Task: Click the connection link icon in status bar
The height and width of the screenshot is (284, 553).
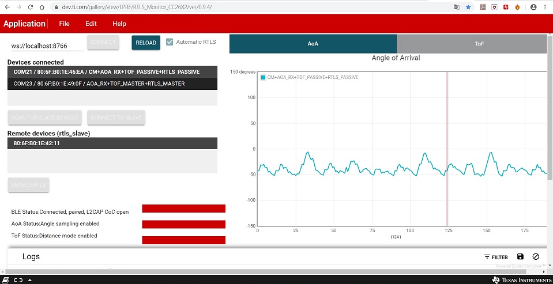Action: pyautogui.click(x=18, y=280)
